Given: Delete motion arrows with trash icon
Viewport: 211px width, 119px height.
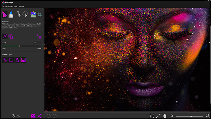Looking at the screenshot, I should pyautogui.click(x=39, y=36).
